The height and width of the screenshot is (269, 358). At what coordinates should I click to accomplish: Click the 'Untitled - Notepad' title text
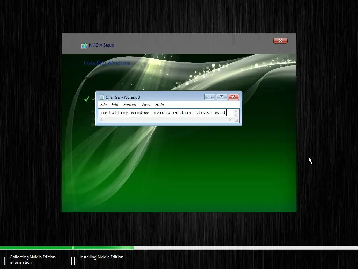tap(123, 97)
